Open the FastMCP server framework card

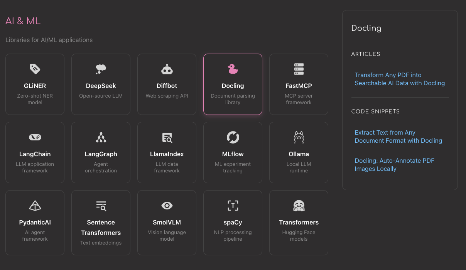click(299, 84)
